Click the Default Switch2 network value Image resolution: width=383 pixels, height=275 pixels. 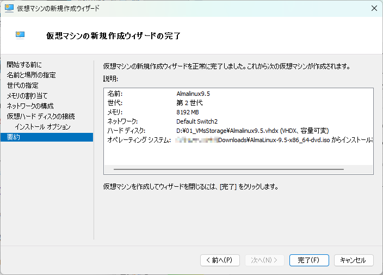click(x=196, y=121)
